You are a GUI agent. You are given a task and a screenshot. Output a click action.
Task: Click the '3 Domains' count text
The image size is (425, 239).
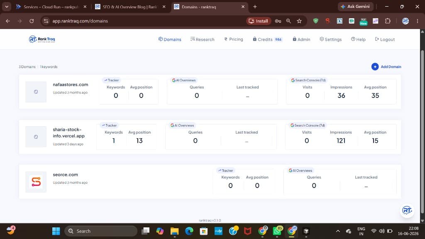click(27, 67)
